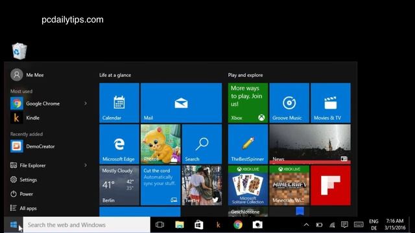Expand the File Explorer jump list arrow
Image resolution: width=415 pixels, height=233 pixels.
coord(86,166)
